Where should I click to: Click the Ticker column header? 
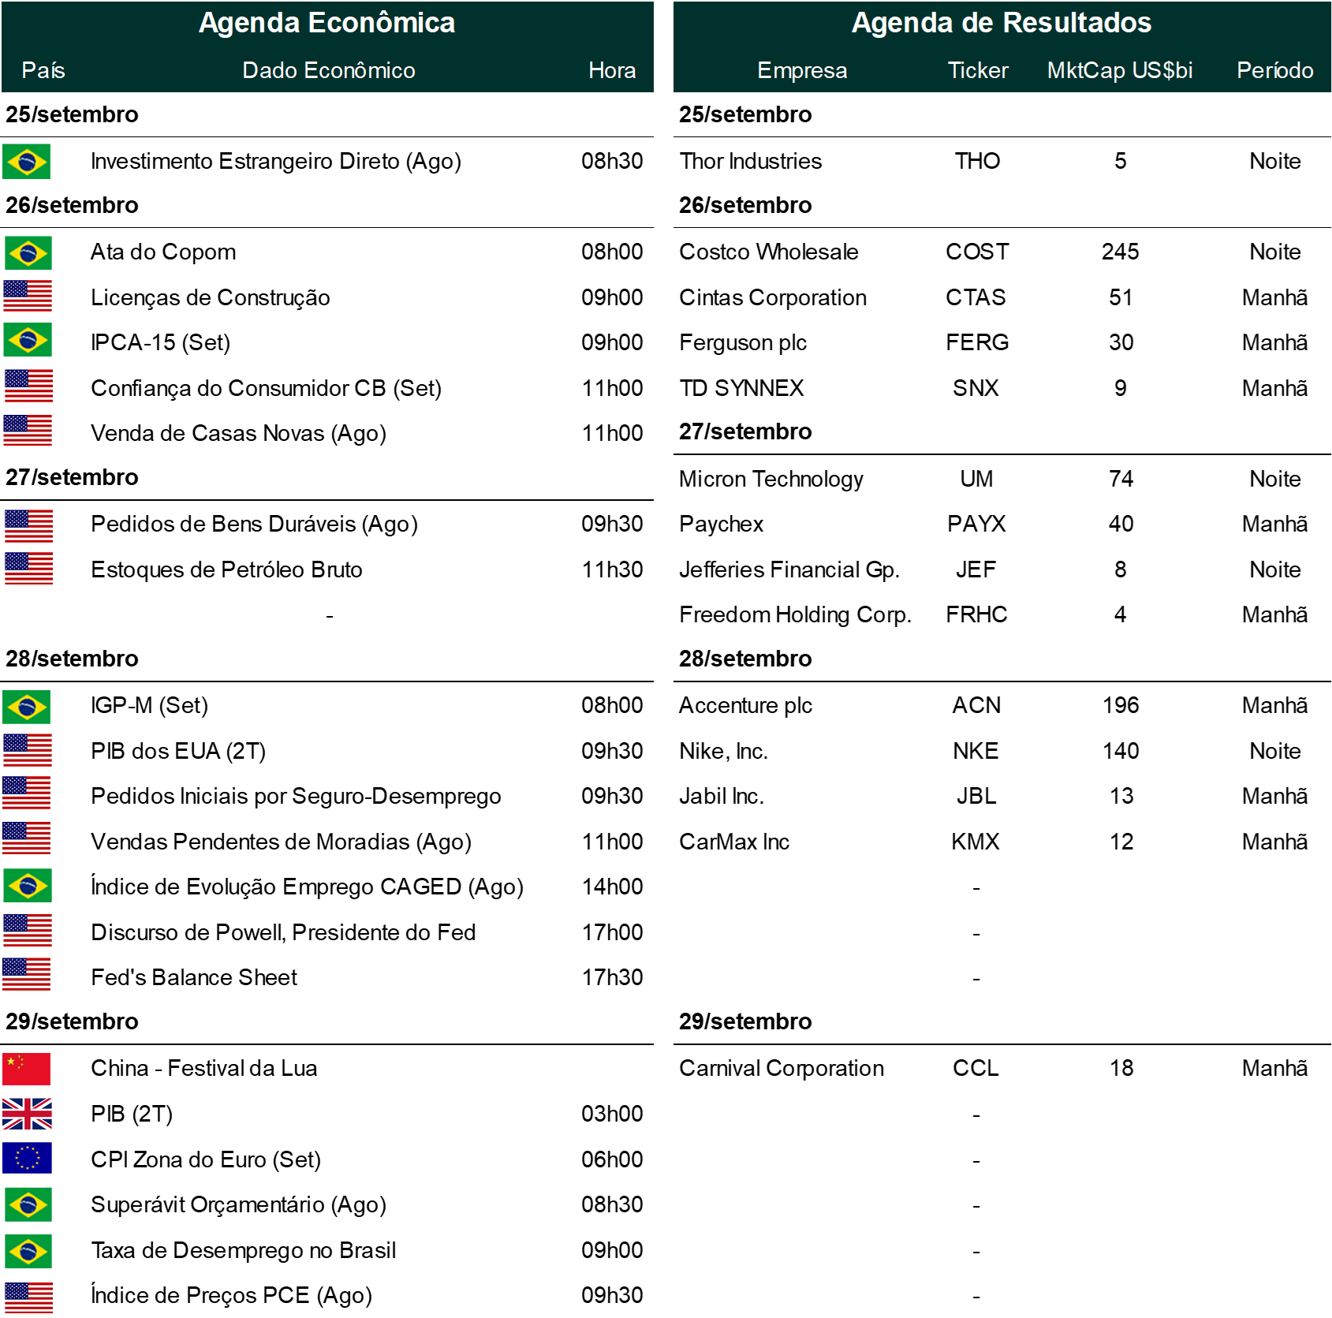click(x=978, y=70)
